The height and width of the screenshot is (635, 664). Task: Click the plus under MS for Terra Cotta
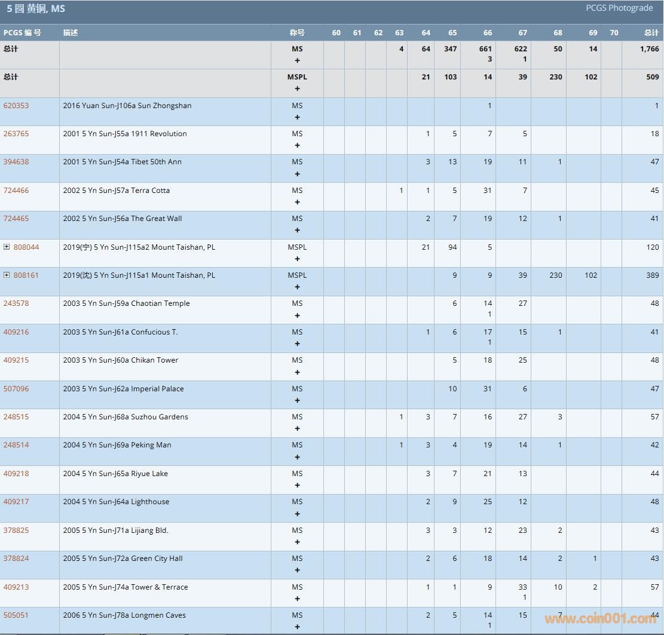click(297, 202)
